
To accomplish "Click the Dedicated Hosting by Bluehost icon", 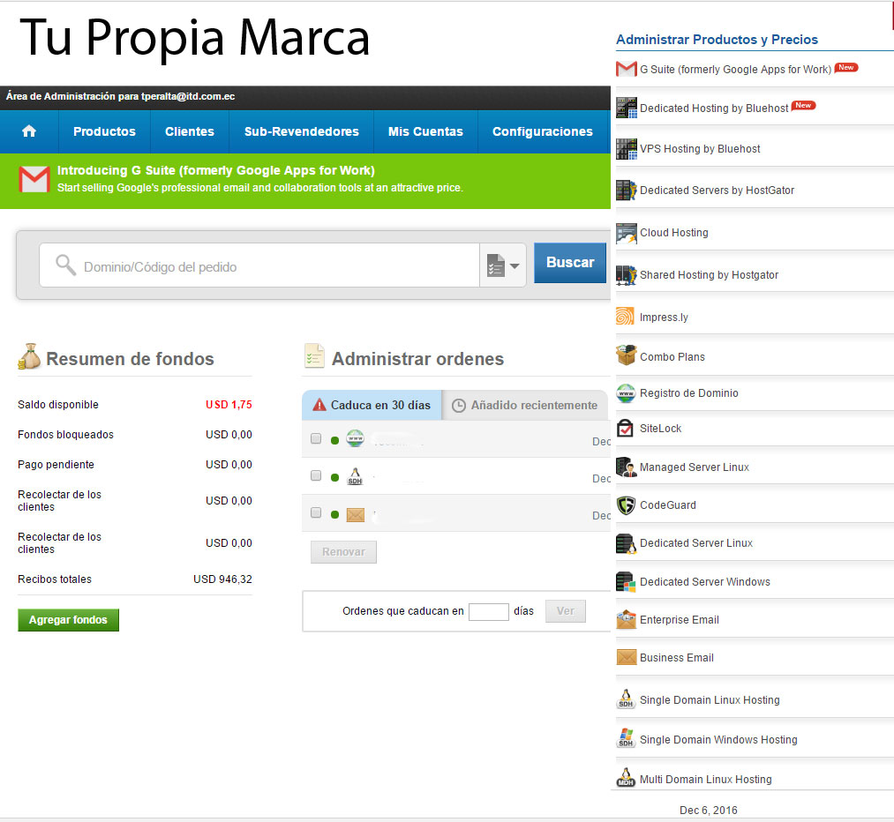I will coord(626,108).
